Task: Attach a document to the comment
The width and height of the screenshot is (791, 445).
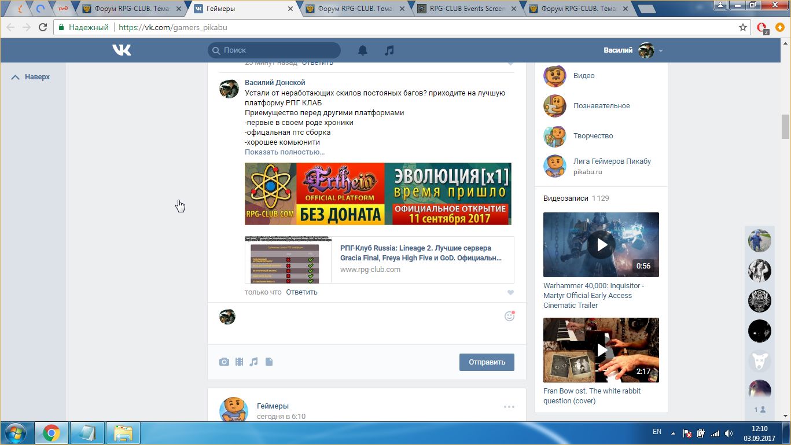Action: point(268,362)
